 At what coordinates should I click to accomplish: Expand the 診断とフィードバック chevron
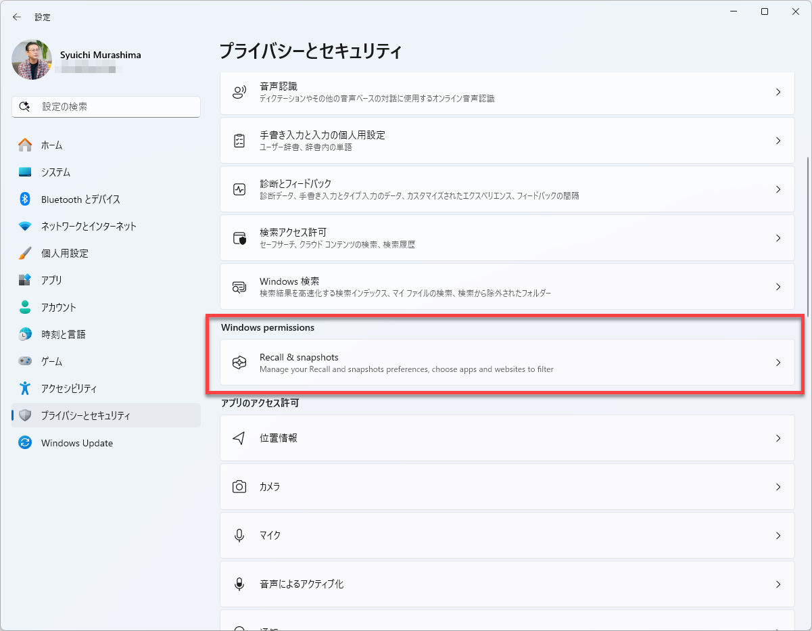coord(778,189)
